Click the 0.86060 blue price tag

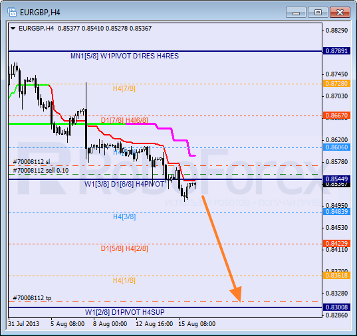tap(336, 147)
